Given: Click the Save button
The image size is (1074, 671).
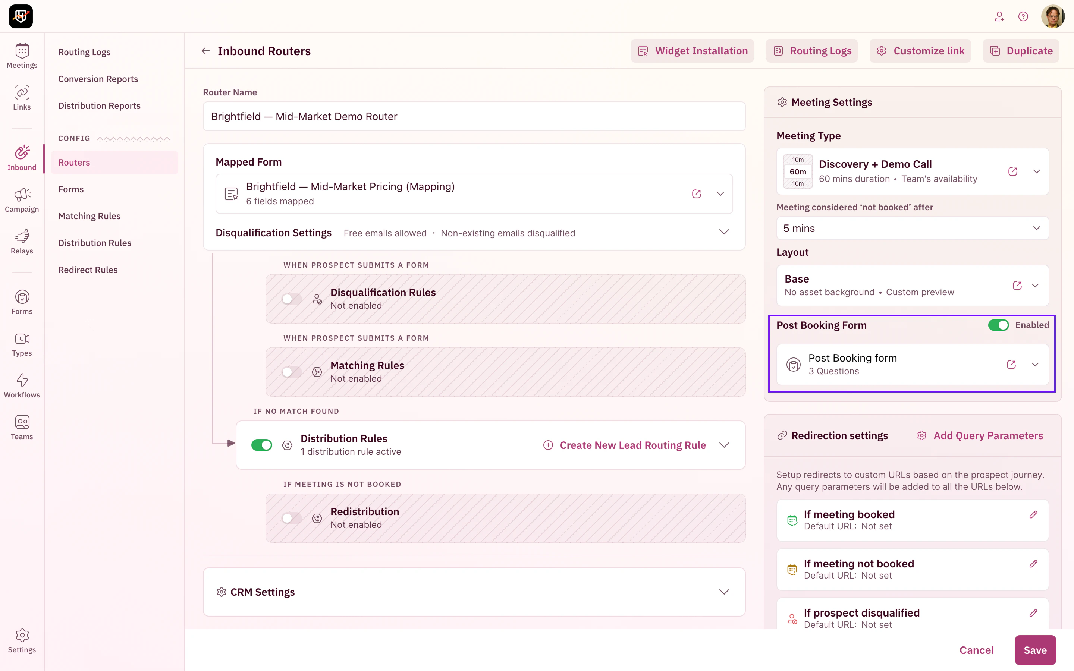Looking at the screenshot, I should coord(1035,650).
